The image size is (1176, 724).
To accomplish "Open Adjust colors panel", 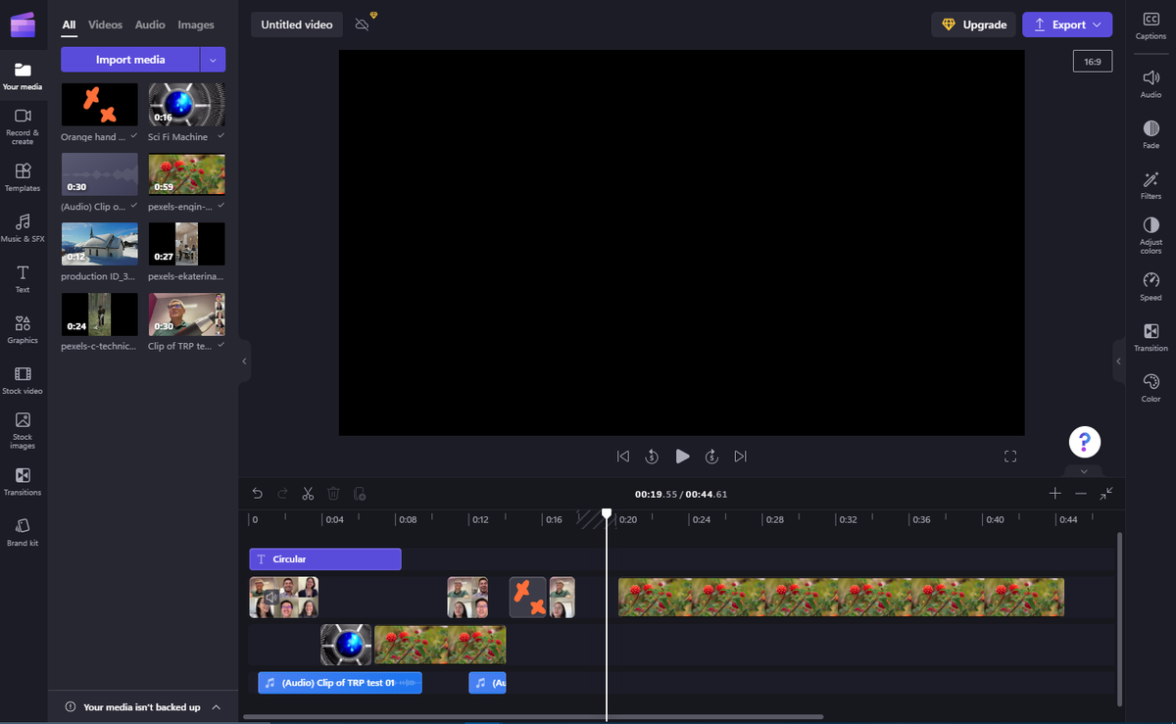I will pyautogui.click(x=1151, y=235).
